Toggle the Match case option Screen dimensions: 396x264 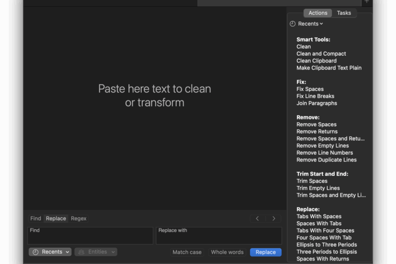(187, 252)
